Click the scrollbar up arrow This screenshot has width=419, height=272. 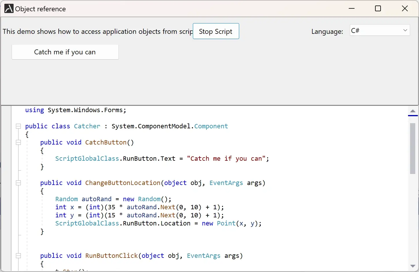point(413,111)
